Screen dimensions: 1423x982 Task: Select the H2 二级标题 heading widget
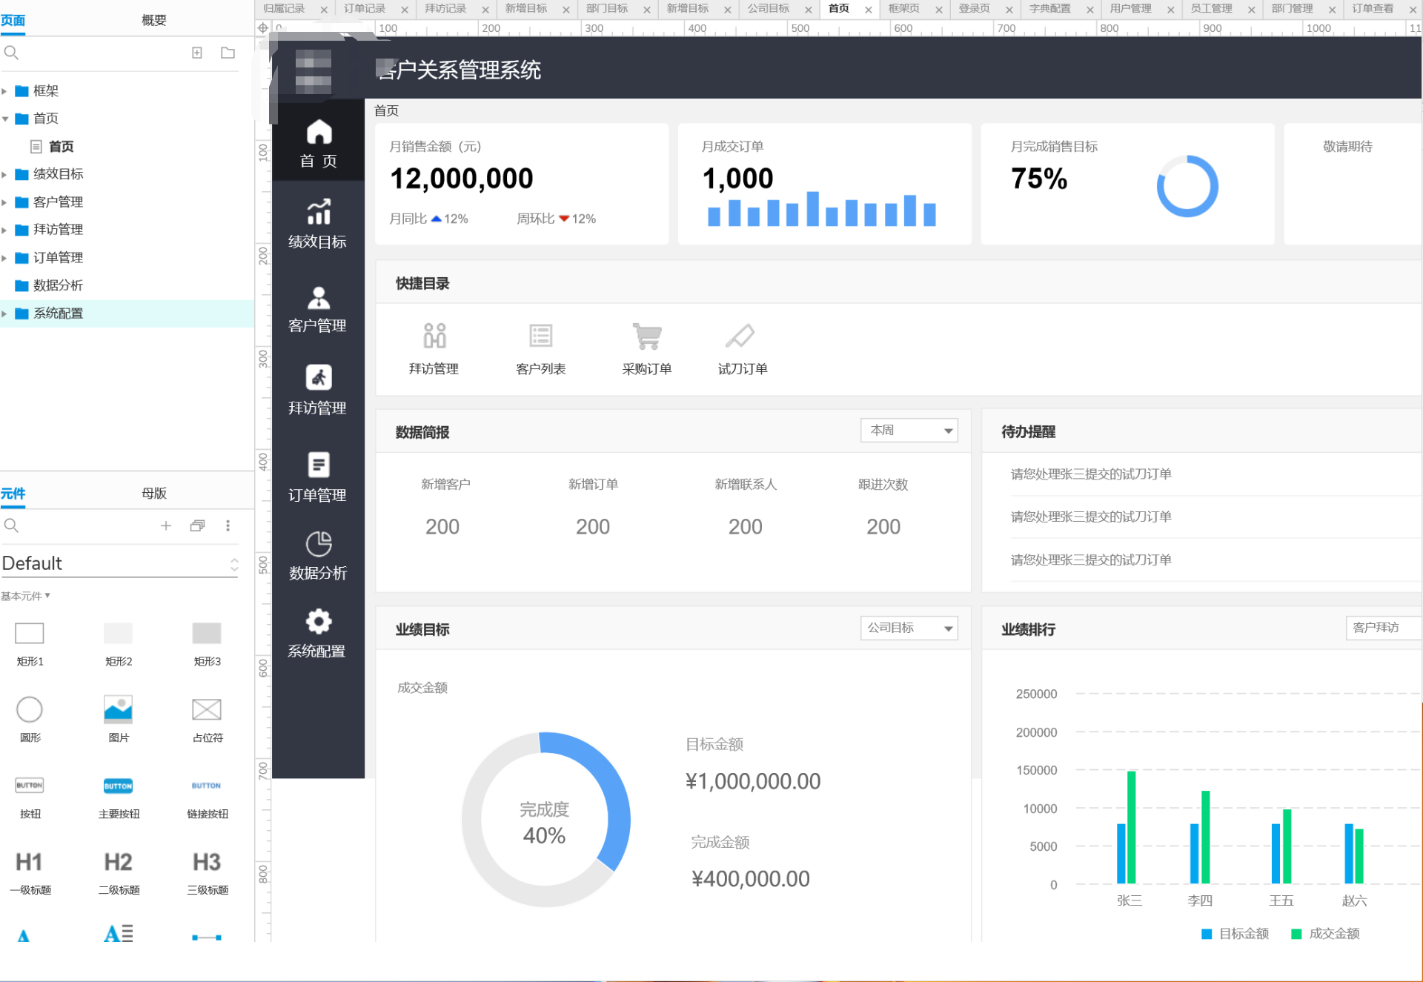click(118, 862)
